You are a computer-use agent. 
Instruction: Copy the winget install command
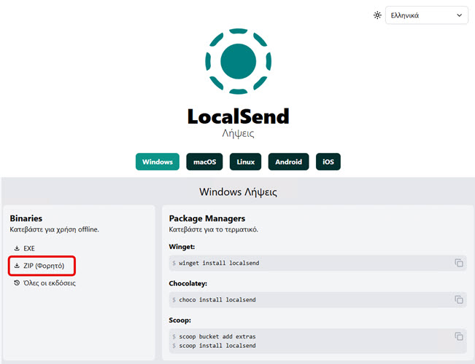(x=459, y=263)
